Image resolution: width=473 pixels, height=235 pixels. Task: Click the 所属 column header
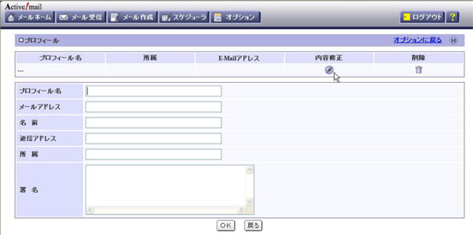(x=150, y=58)
